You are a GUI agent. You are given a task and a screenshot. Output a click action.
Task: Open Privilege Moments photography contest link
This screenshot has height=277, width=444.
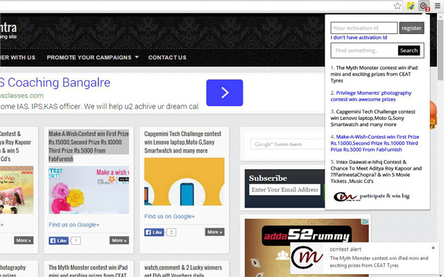coord(371,96)
